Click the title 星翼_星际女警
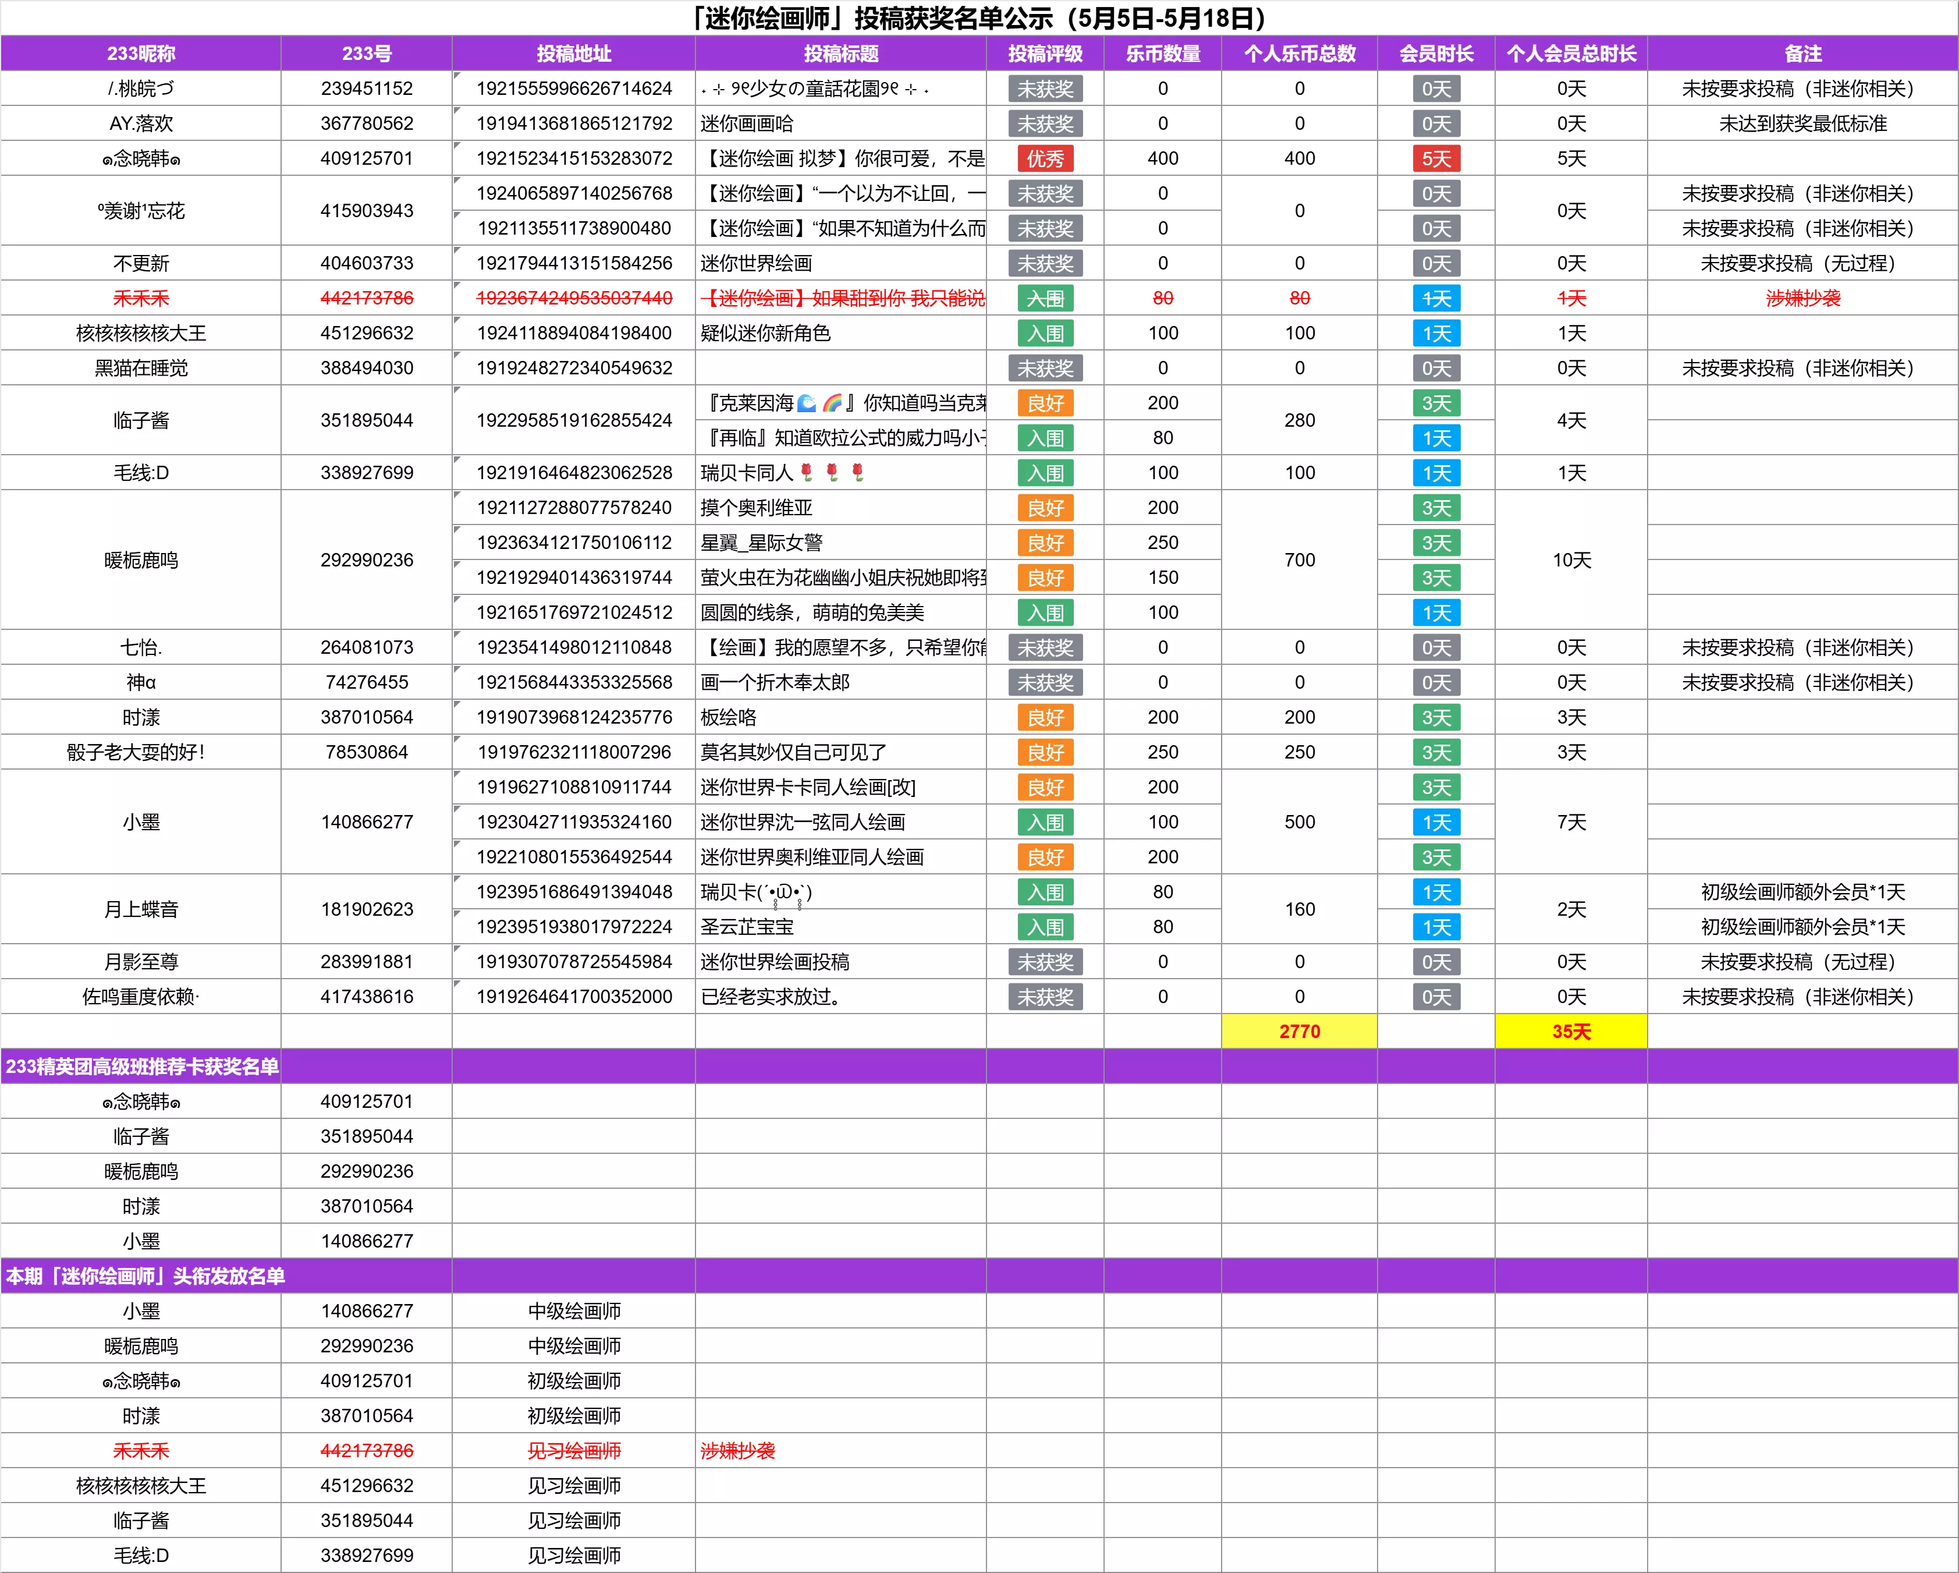 coord(761,543)
